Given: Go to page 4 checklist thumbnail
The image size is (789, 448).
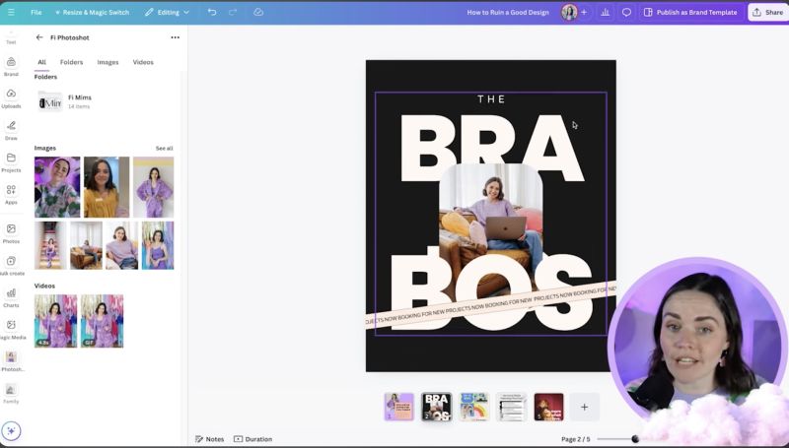Looking at the screenshot, I should (x=511, y=407).
